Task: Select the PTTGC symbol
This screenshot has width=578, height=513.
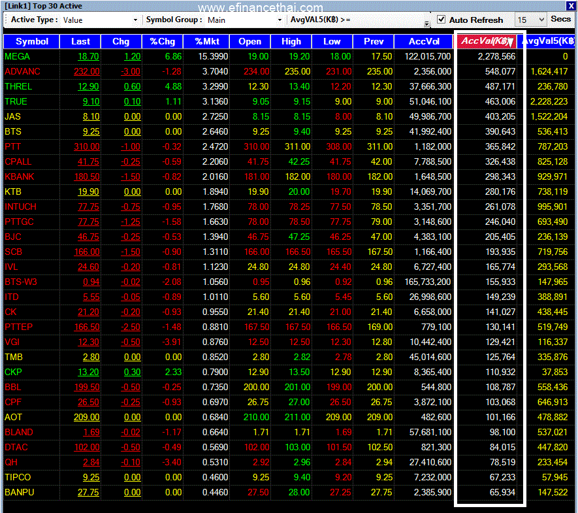Action: (19, 222)
